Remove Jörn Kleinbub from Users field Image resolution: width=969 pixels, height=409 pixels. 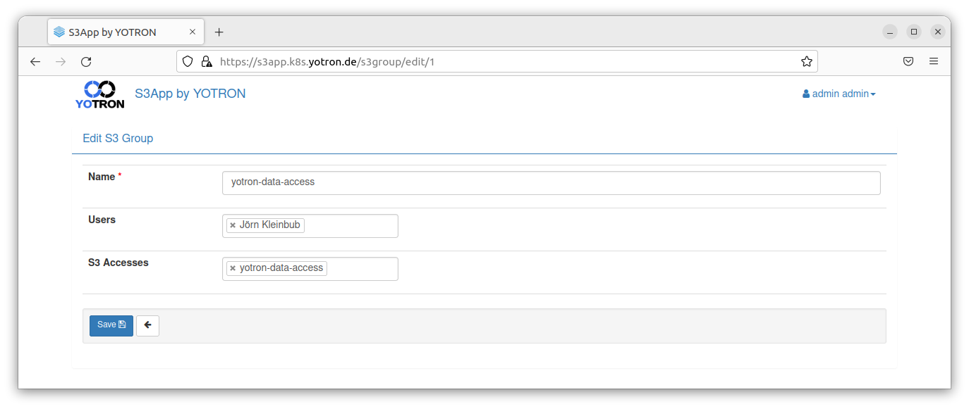233,225
